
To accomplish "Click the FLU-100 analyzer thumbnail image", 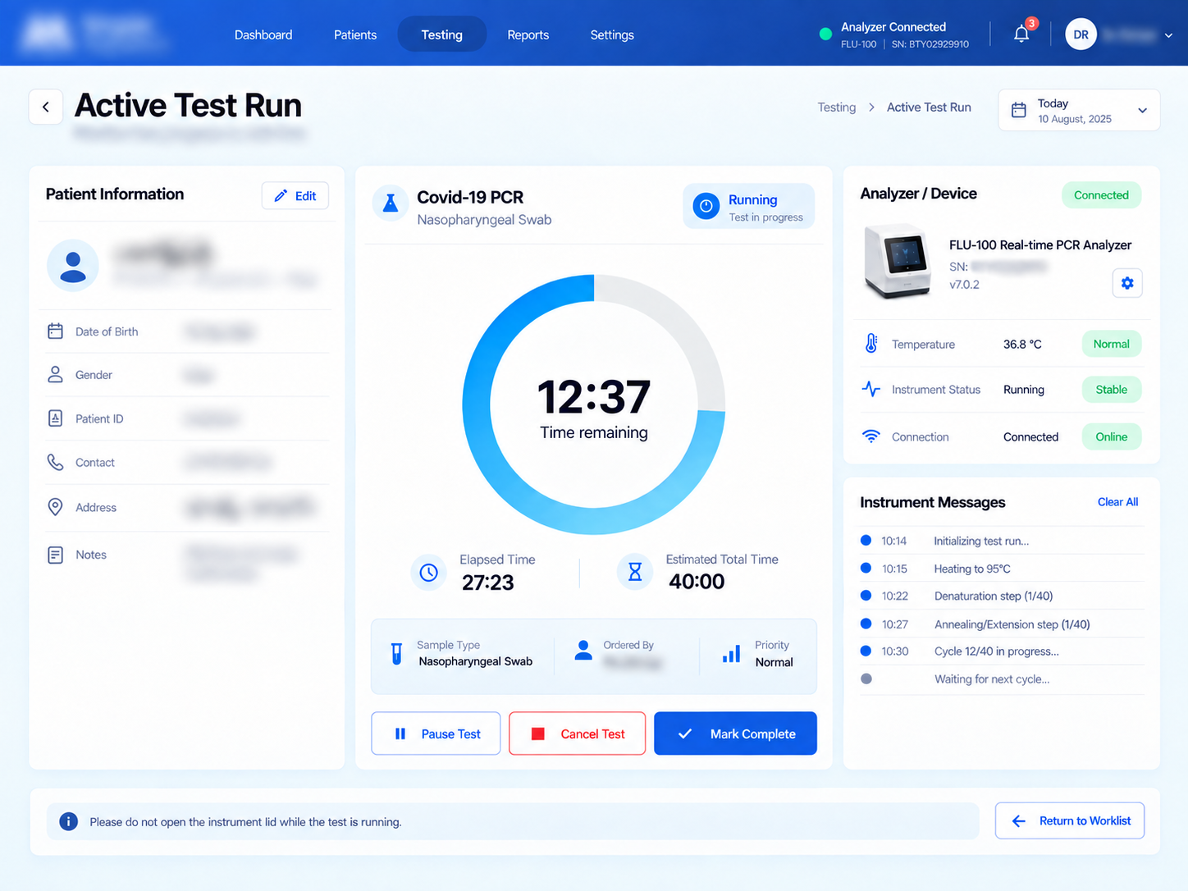I will [898, 262].
